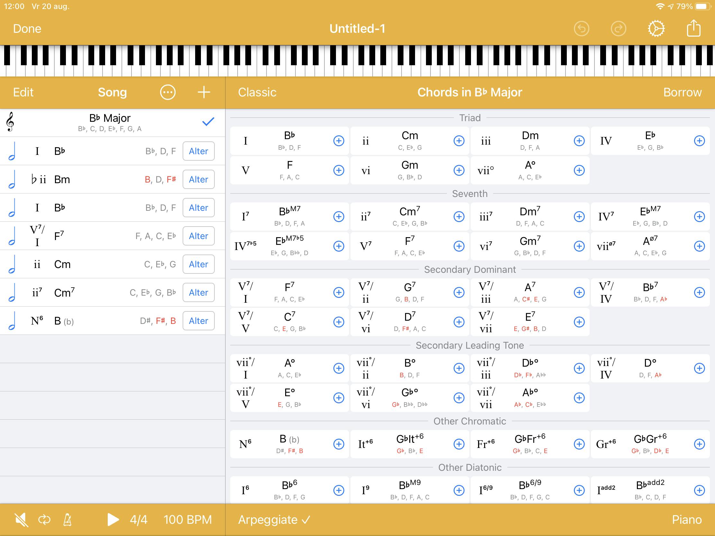Add new song item with plus icon

click(x=204, y=93)
